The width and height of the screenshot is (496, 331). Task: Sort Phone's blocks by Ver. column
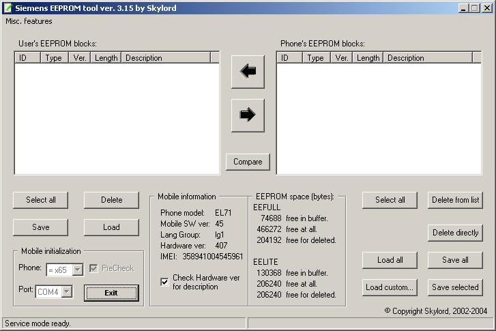click(342, 58)
